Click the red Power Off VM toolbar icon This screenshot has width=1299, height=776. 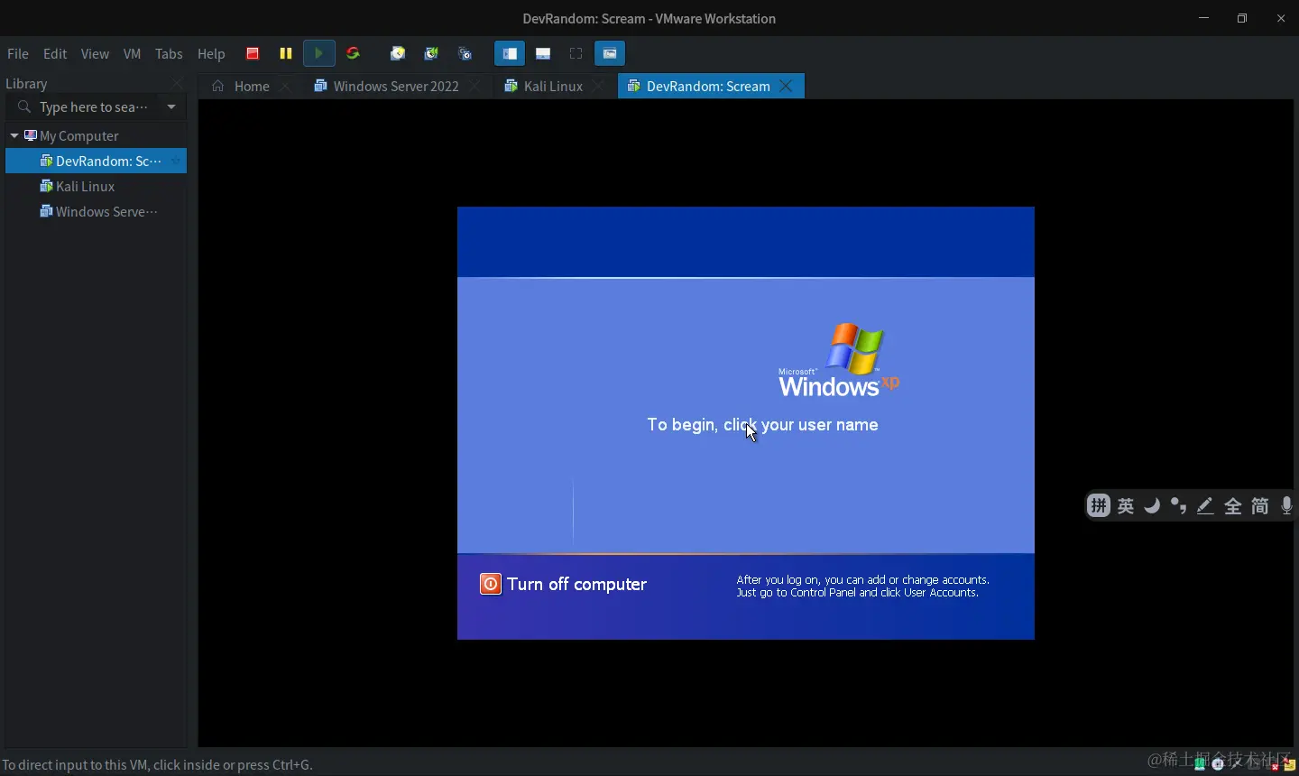pyautogui.click(x=253, y=53)
